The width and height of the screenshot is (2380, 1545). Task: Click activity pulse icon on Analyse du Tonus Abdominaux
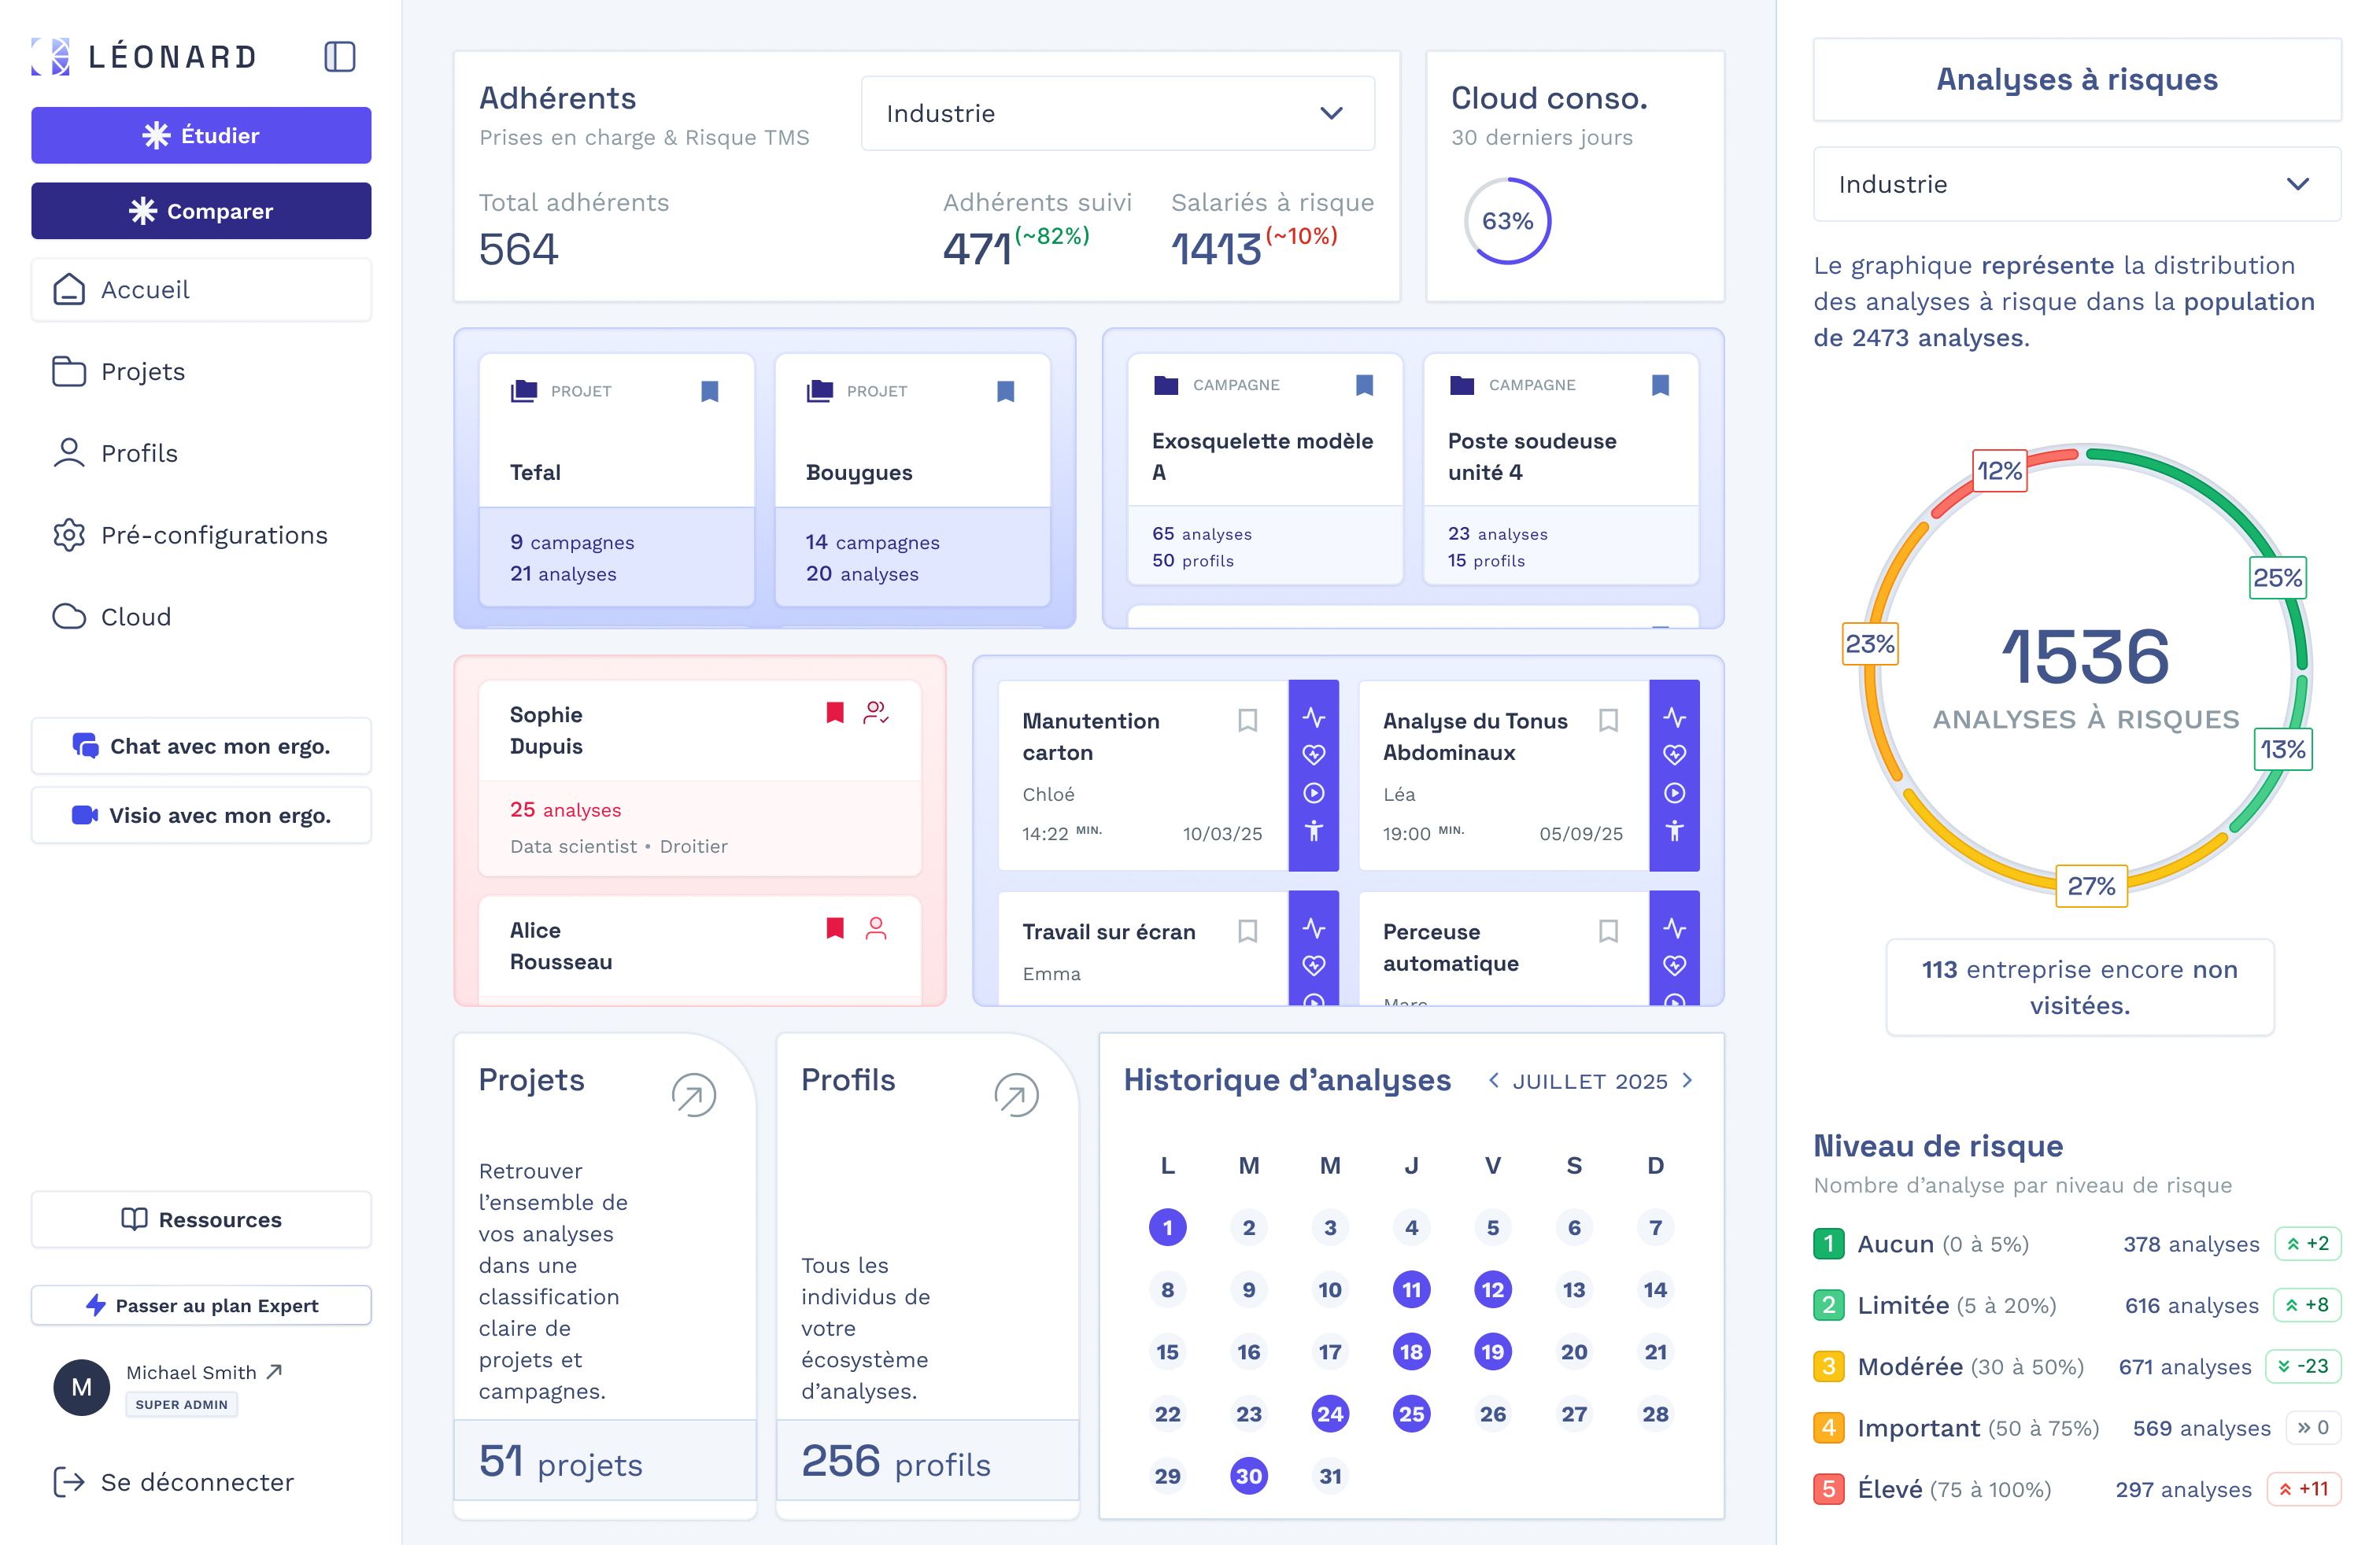[1675, 717]
